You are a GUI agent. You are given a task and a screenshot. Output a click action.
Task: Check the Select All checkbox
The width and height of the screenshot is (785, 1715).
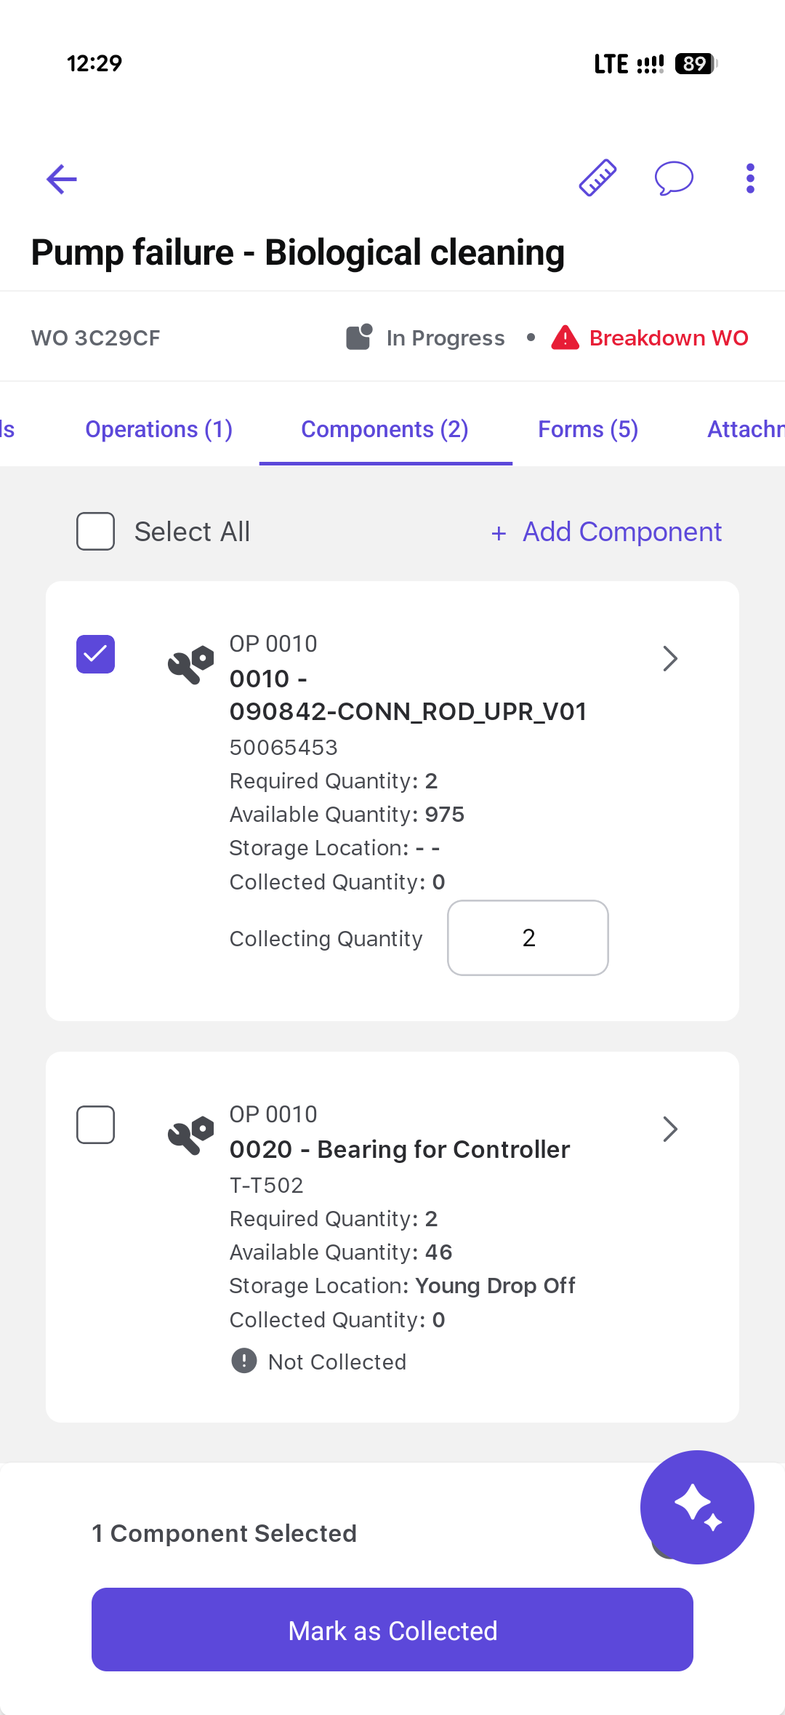(x=95, y=531)
